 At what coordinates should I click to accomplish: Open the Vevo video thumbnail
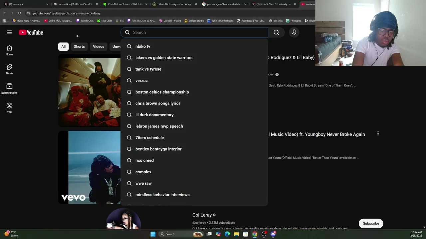(x=90, y=167)
